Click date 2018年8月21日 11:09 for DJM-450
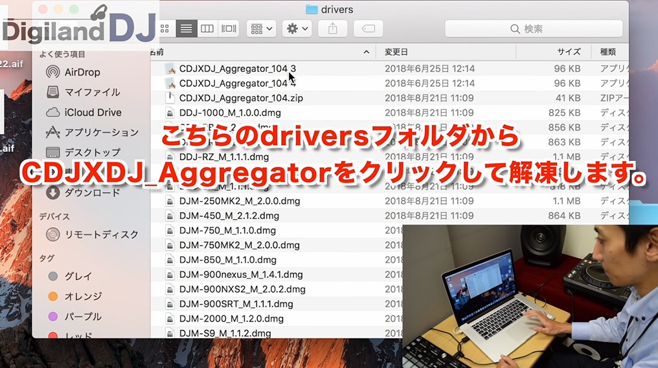 [429, 215]
